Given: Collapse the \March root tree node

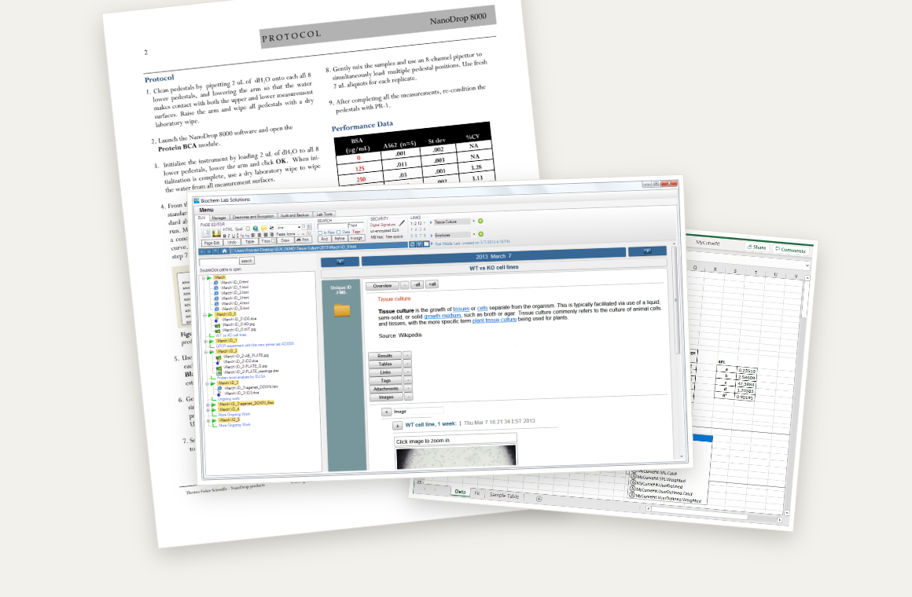Looking at the screenshot, I should [x=204, y=278].
